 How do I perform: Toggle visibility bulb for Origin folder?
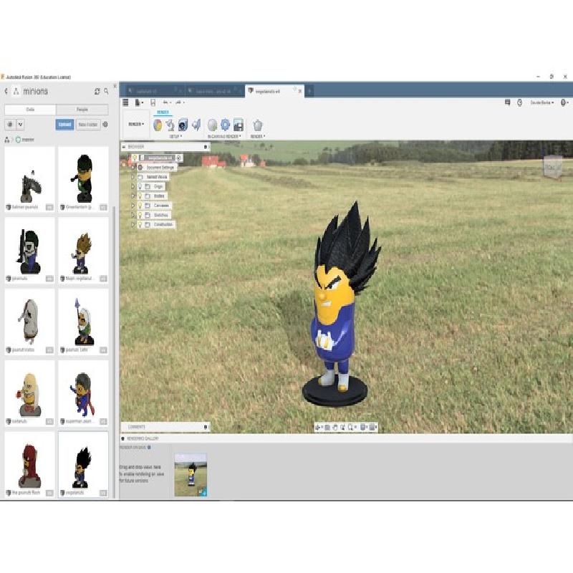(140, 187)
